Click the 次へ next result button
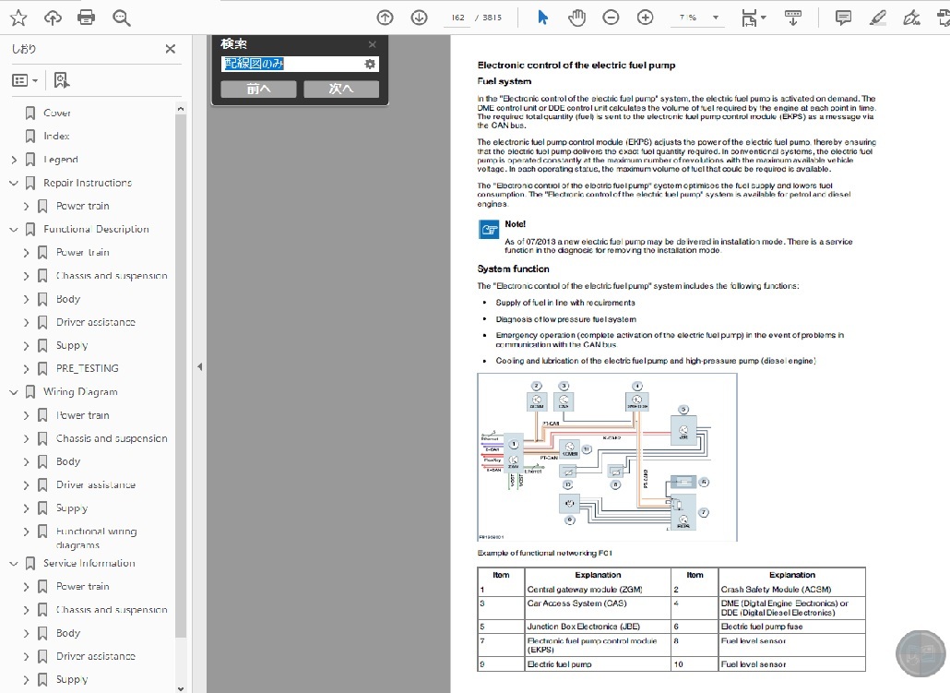950x693 pixels. pos(341,90)
